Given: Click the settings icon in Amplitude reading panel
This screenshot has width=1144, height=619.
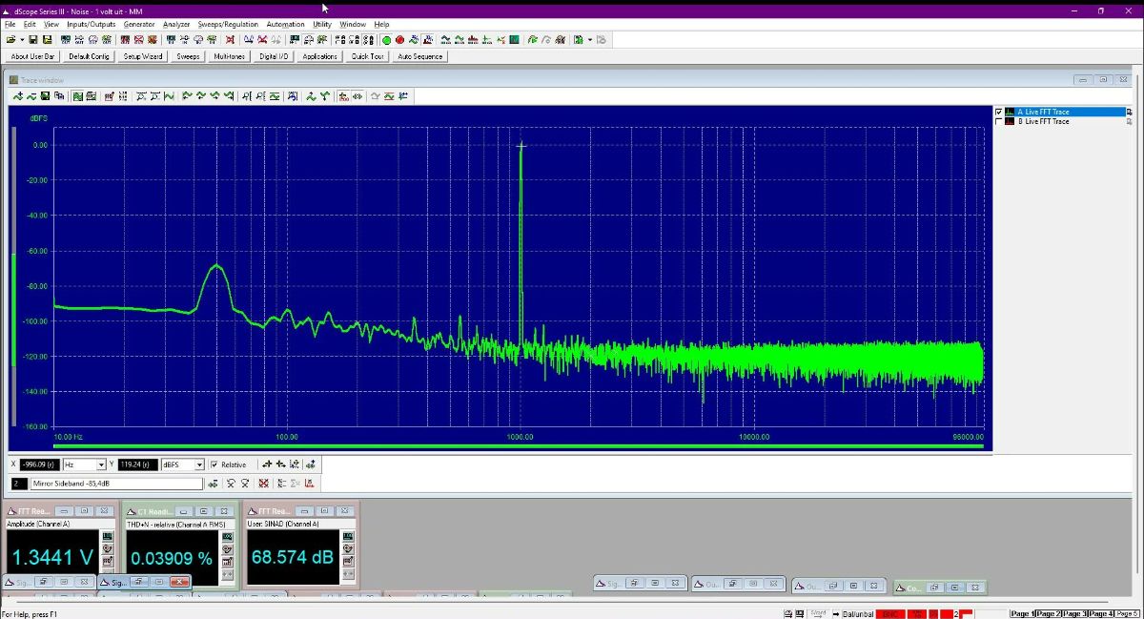Looking at the screenshot, I should click(x=108, y=549).
